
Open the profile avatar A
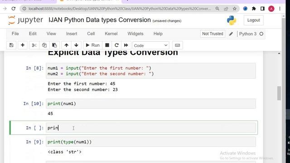[x=271, y=9]
